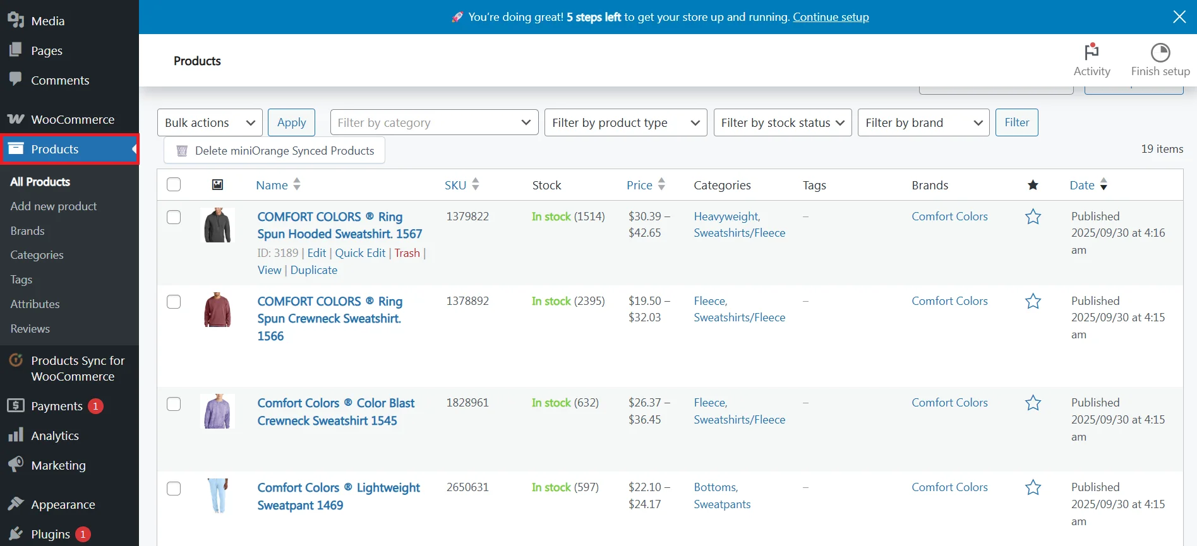Click the image column header icon

[x=217, y=184]
